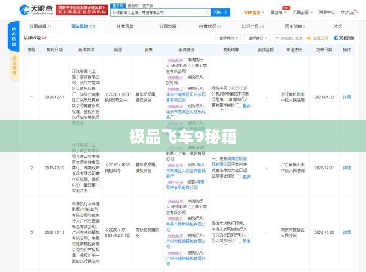Open 详情 for the 2020-12-14 case
The image size is (366, 272).
click(x=347, y=233)
